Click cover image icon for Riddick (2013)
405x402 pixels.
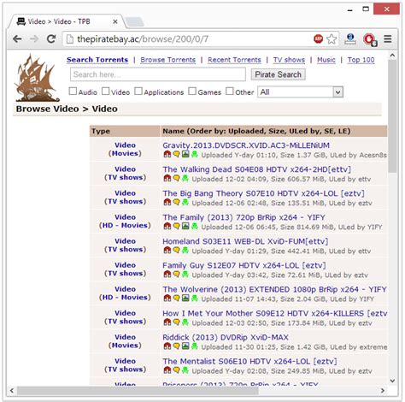(x=185, y=346)
